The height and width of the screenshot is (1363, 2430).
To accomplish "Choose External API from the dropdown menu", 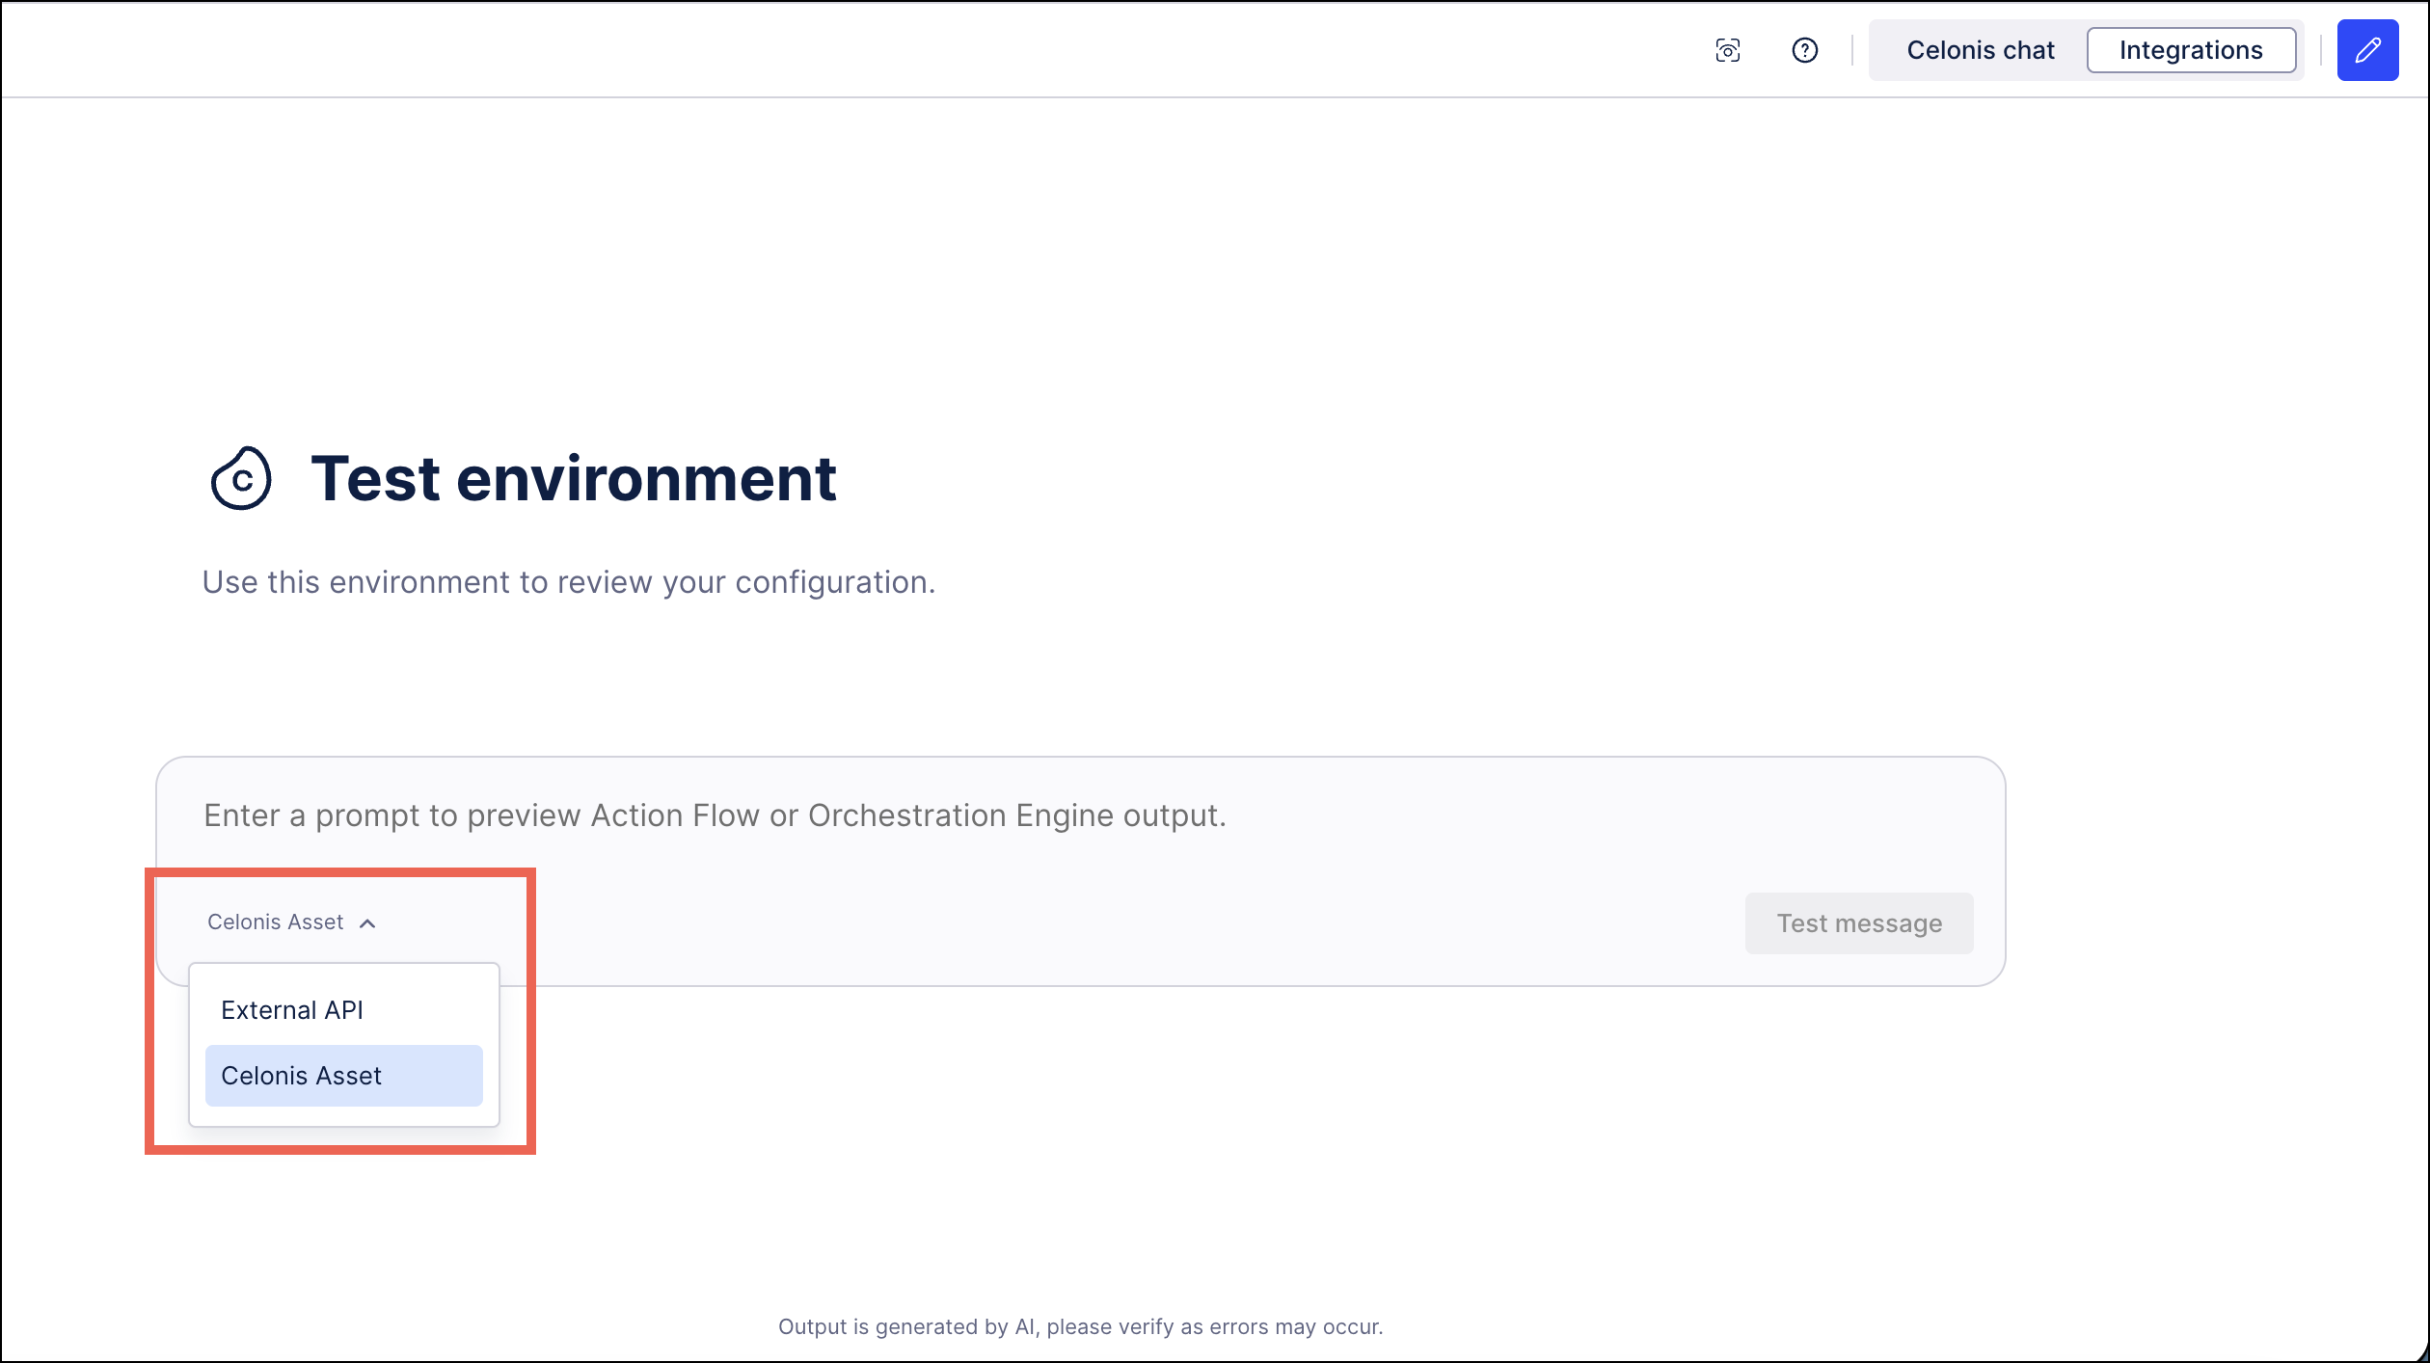I will pos(292,1009).
